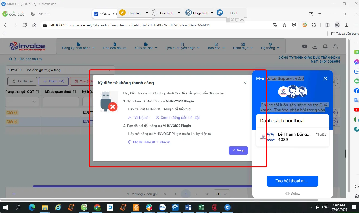Screen dimensions: 359x213
Task: Click the Đóng button in the dialog
Action: click(x=238, y=150)
